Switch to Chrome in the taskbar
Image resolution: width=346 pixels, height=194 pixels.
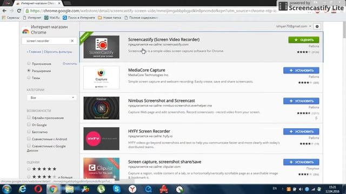(x=53, y=189)
